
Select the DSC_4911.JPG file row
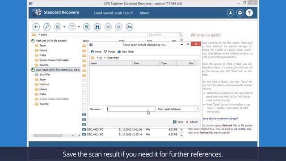130,134
